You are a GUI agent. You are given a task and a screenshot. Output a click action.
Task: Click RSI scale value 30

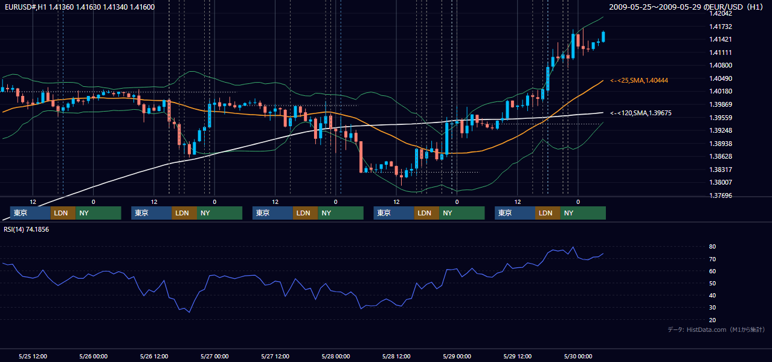(713, 307)
